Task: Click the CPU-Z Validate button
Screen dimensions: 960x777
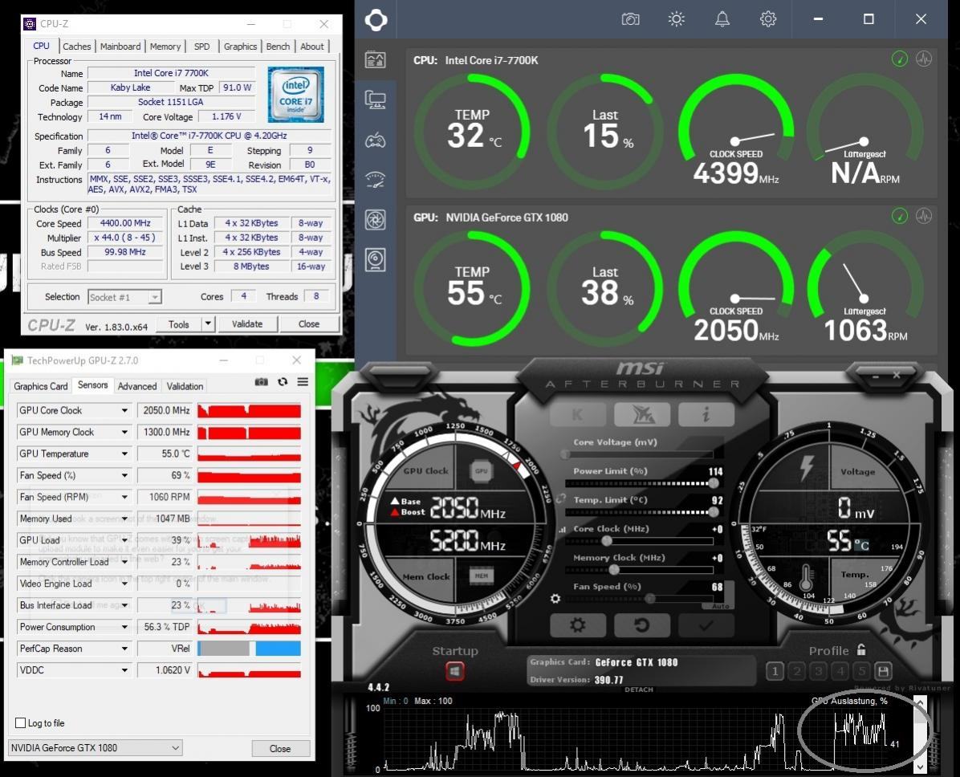Action: tap(247, 324)
